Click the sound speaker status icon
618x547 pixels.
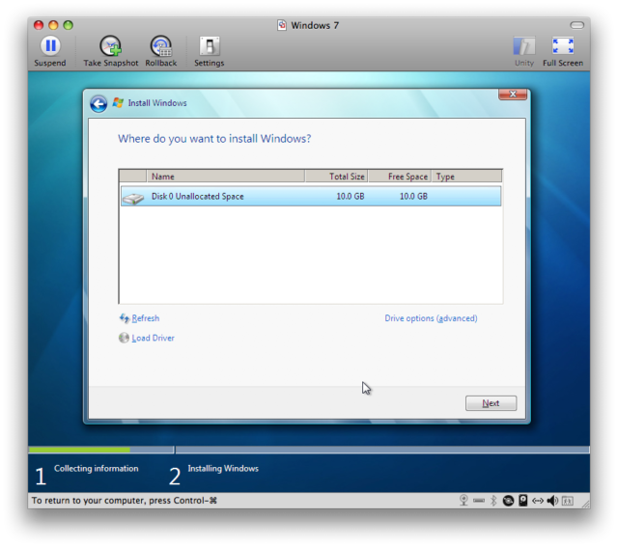click(552, 501)
